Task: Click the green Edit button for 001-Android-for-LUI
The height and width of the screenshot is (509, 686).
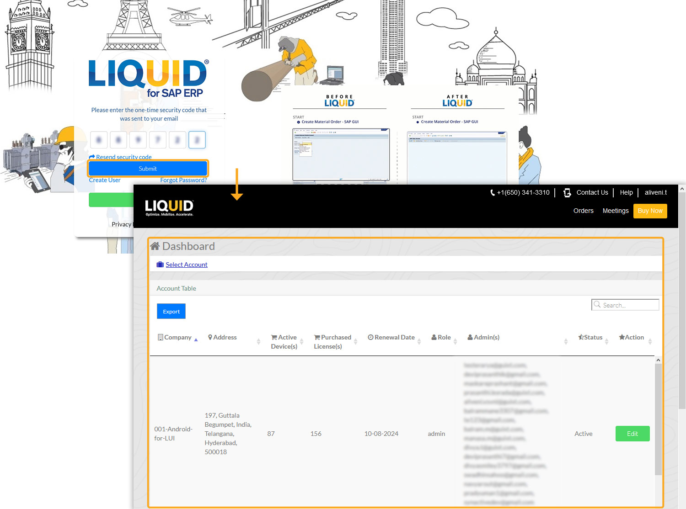Action: click(632, 434)
